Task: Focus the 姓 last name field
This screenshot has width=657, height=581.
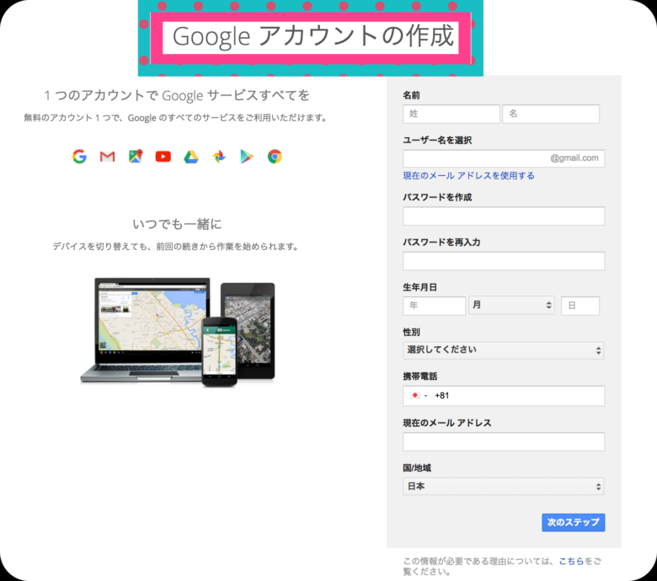Action: tap(451, 114)
